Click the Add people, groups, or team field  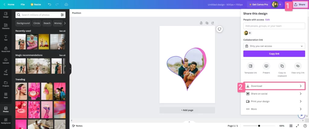[274, 26]
